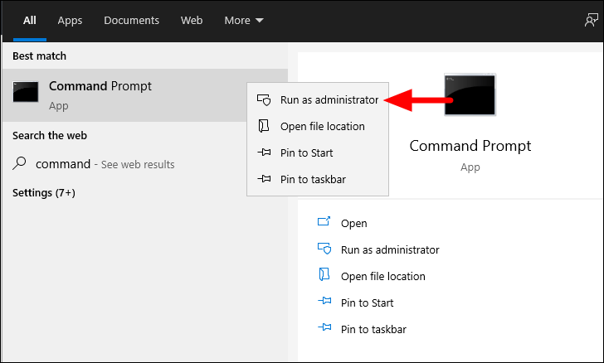The image size is (604, 363).
Task: Choose Pin to Start in context menu
Action: tap(318, 152)
